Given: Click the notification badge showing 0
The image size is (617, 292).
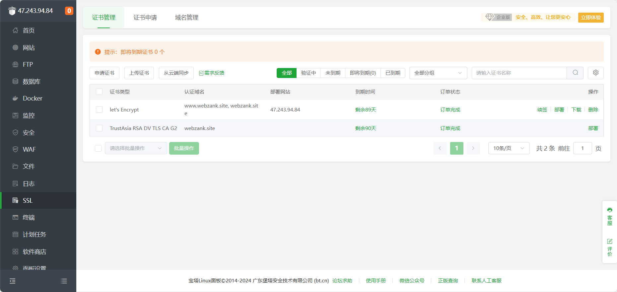Looking at the screenshot, I should [69, 11].
